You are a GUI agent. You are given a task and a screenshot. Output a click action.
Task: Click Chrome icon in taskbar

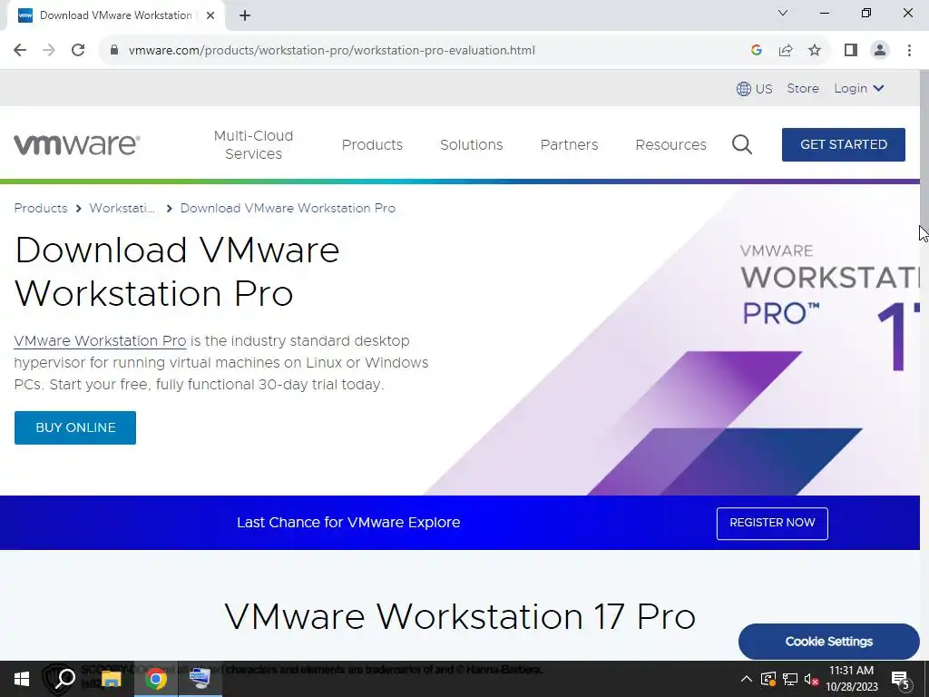click(156, 679)
